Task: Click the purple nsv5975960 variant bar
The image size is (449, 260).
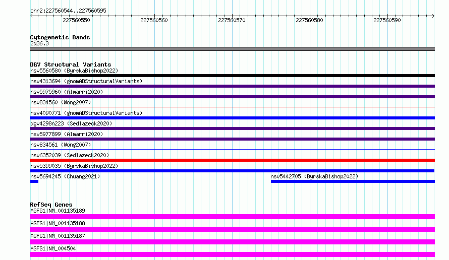Action: (x=232, y=97)
